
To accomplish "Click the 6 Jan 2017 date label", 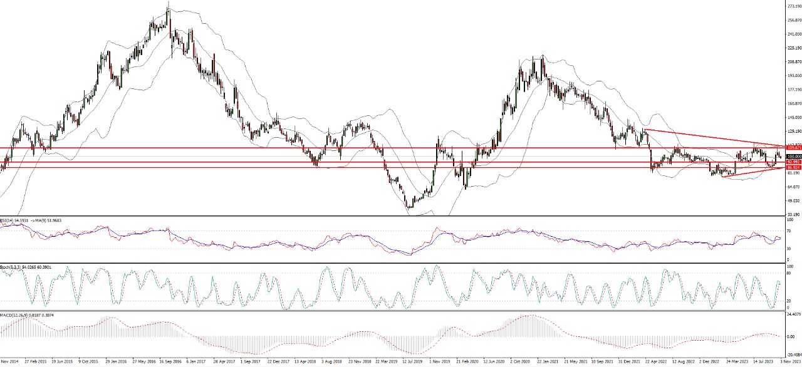I will coord(196,361).
